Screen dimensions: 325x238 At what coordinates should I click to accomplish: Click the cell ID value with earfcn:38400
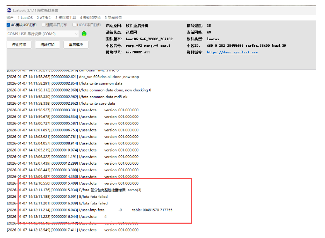246,46
